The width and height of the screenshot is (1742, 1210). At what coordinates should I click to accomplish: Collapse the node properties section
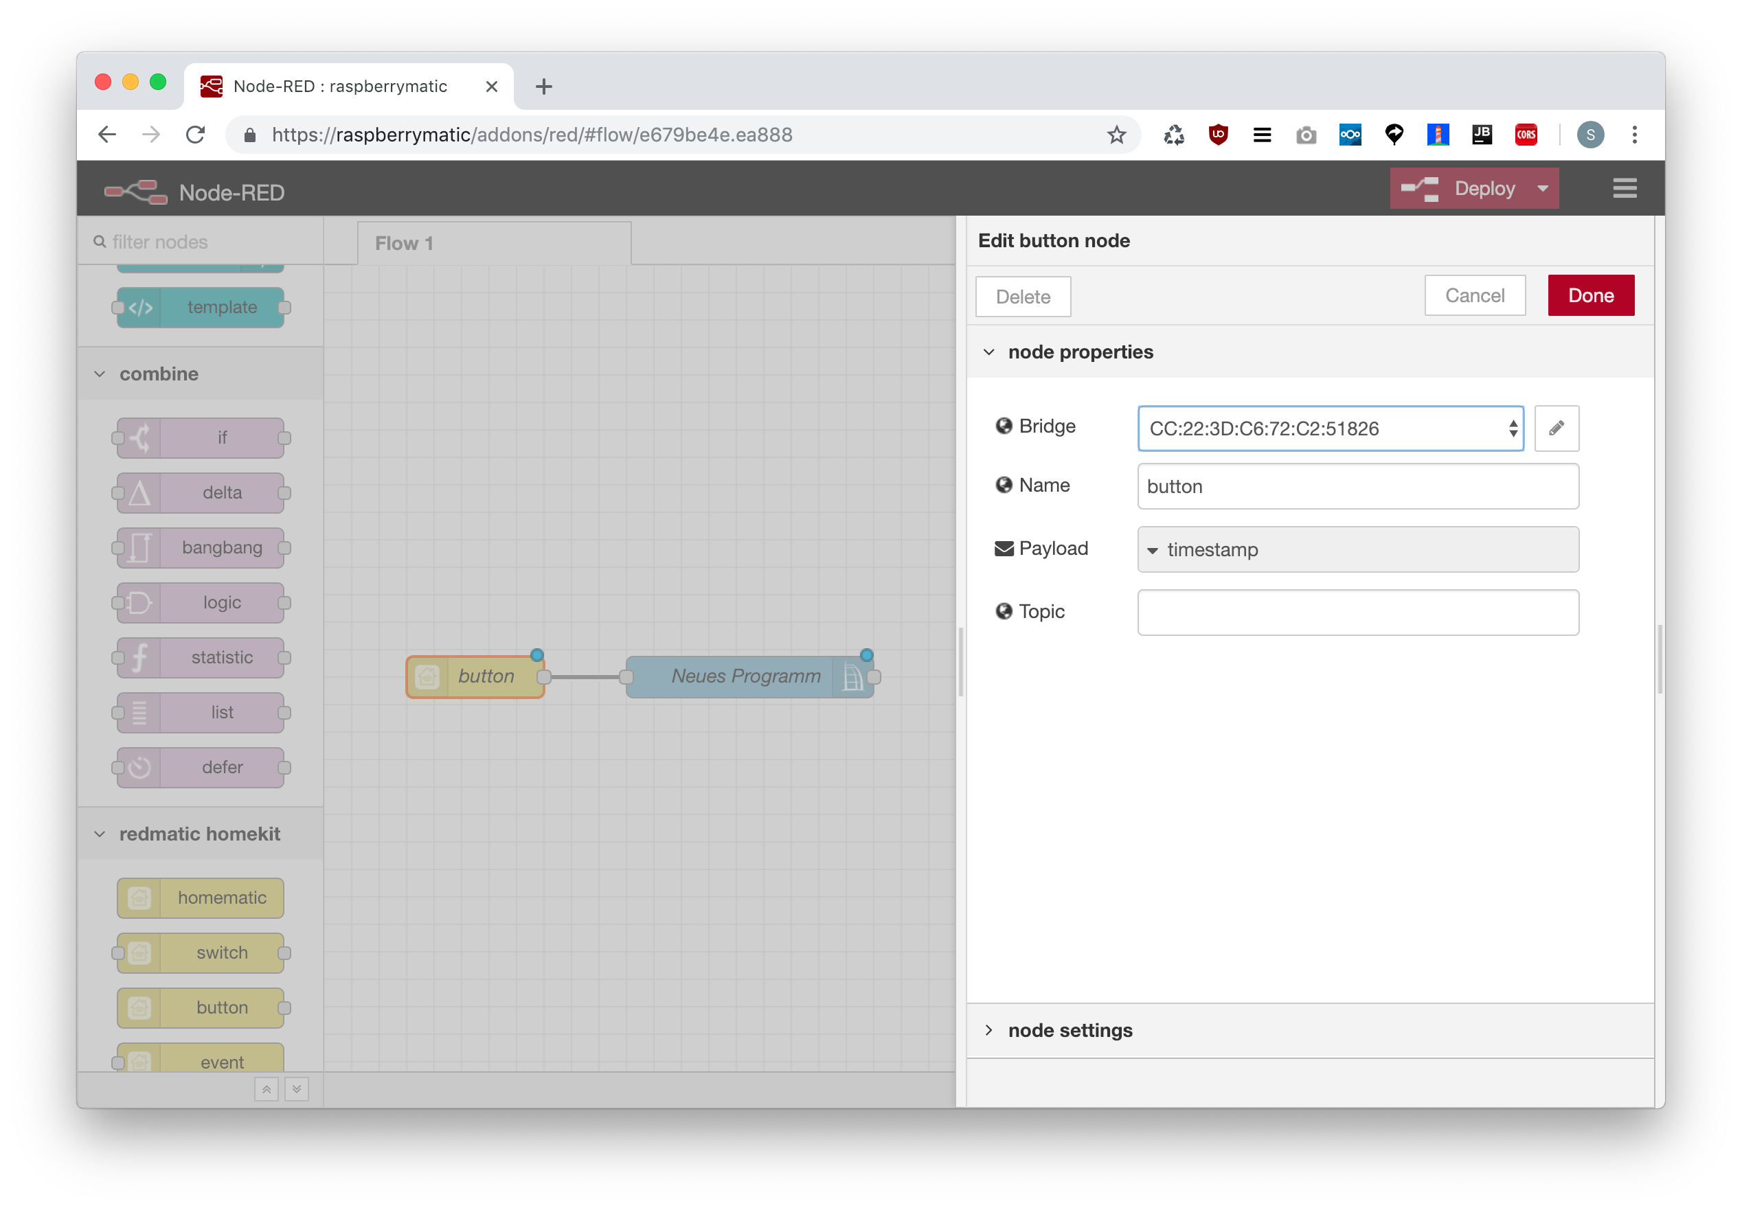(1079, 352)
